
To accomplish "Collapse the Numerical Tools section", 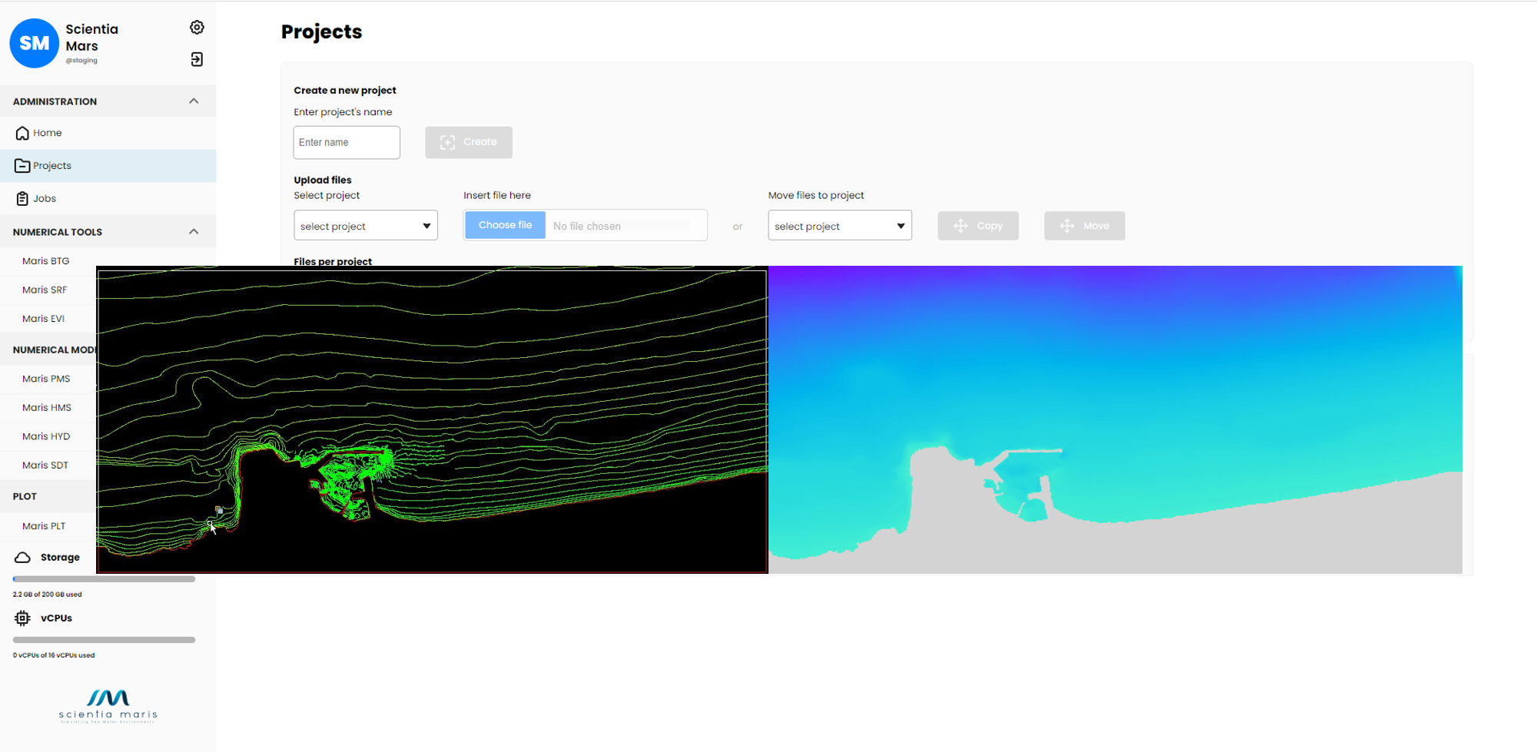I will coord(194,231).
